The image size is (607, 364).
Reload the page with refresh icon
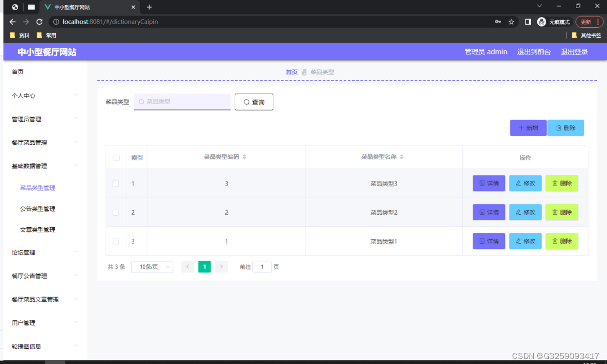coord(40,22)
